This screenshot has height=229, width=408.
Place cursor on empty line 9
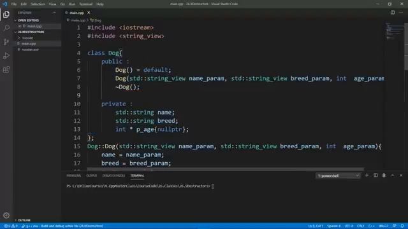(235, 95)
